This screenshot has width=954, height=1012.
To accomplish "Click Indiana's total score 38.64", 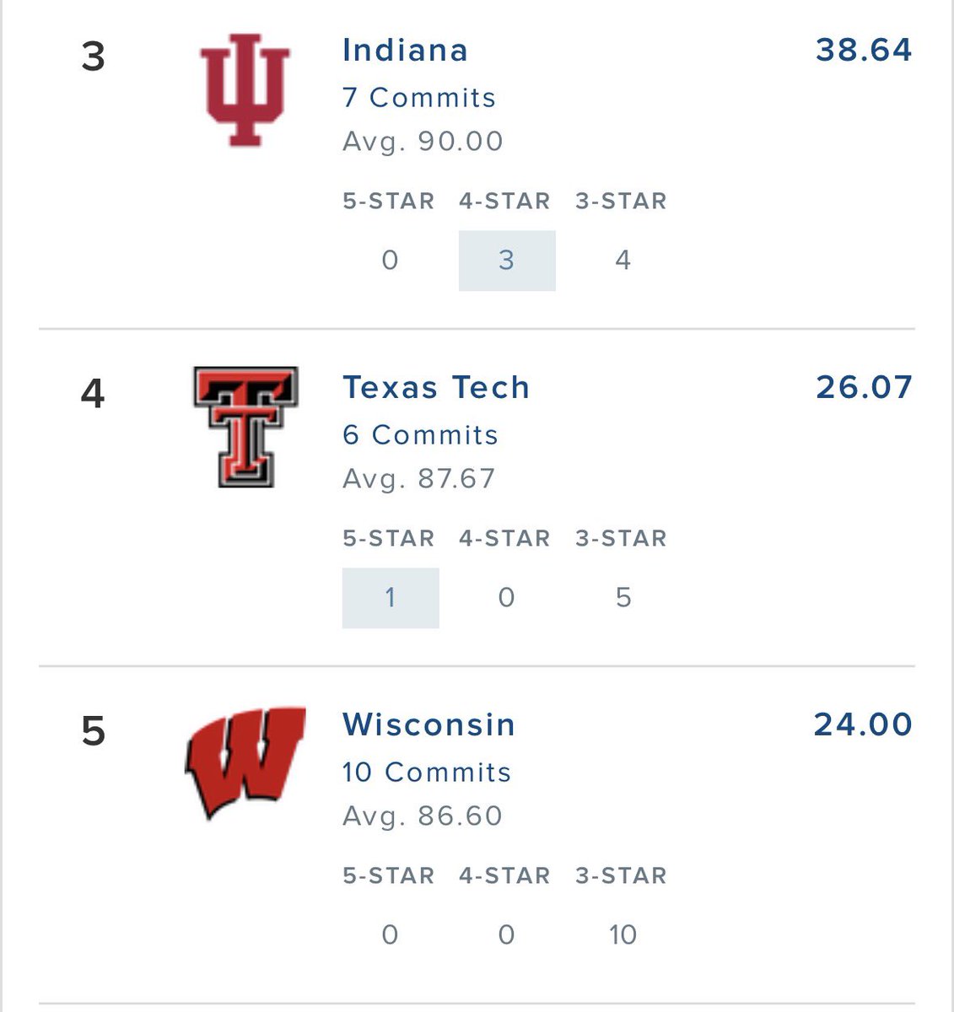I will tap(864, 49).
